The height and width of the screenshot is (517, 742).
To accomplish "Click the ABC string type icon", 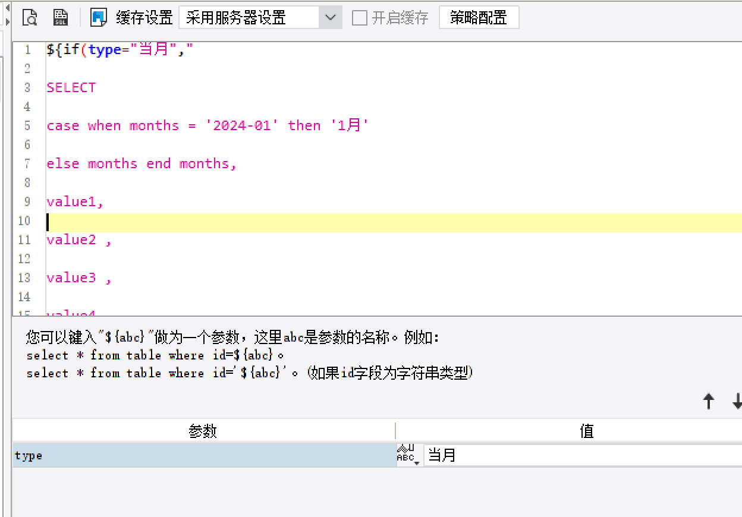I will click(405, 454).
